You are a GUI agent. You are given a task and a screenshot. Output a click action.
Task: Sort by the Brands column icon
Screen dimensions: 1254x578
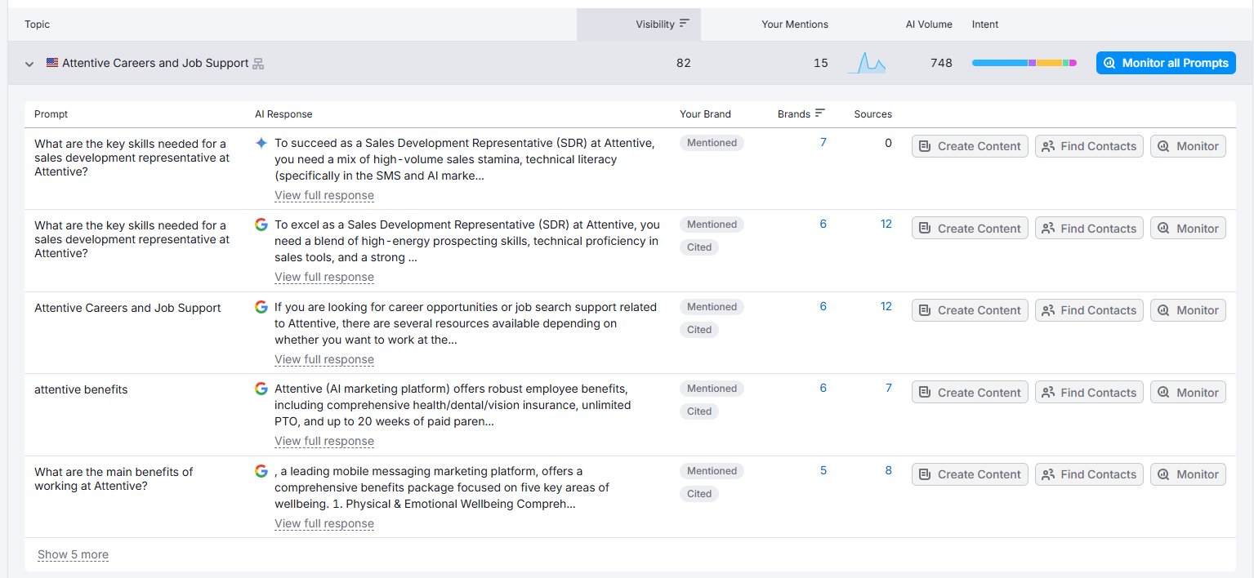pyautogui.click(x=820, y=113)
